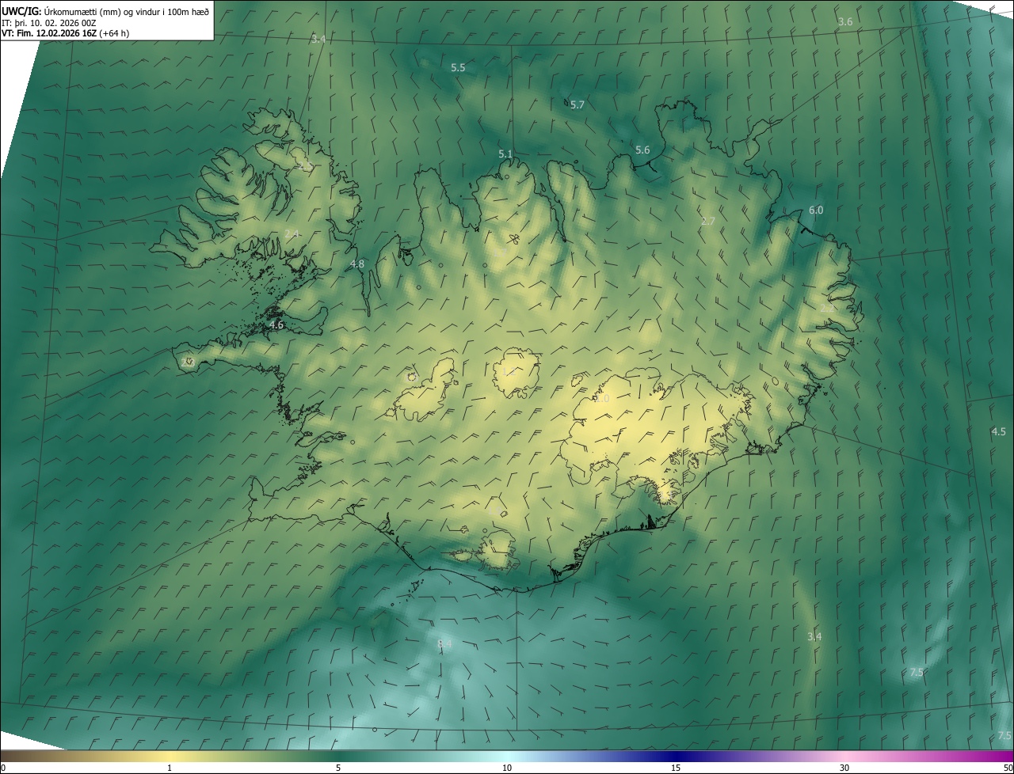Click the 2.7 value label on the map
1014x774 pixels.
coord(708,222)
